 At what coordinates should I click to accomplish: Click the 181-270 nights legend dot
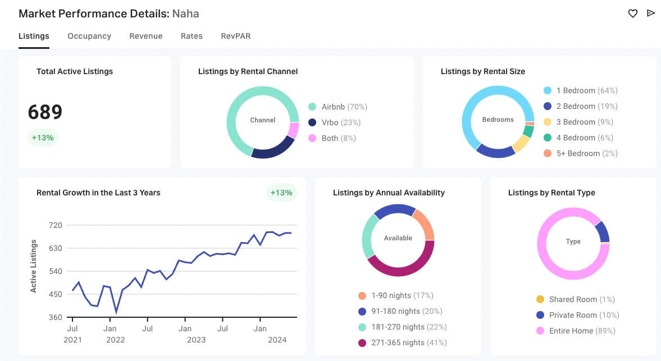click(x=362, y=327)
